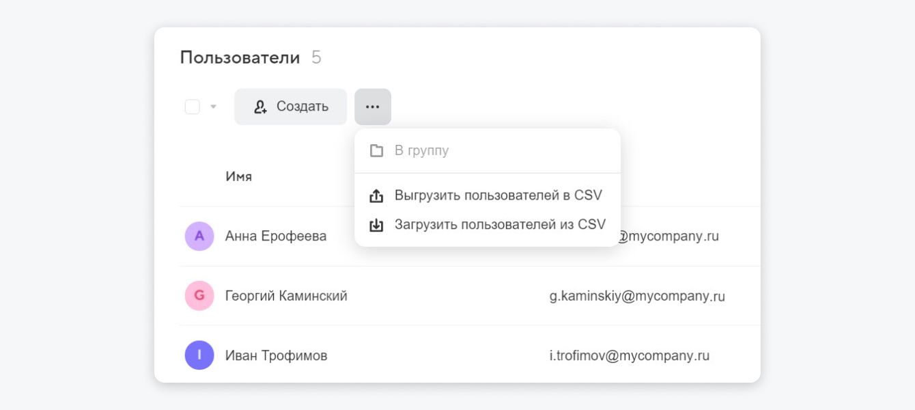Expand the selection dropdown arrow near checkbox
Screen dimensions: 915x410
pos(213,107)
